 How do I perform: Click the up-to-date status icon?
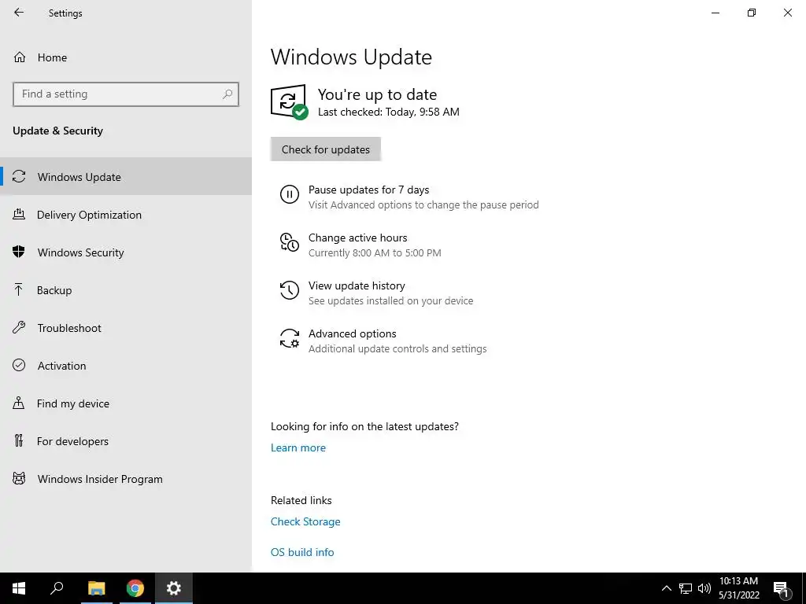(x=290, y=102)
